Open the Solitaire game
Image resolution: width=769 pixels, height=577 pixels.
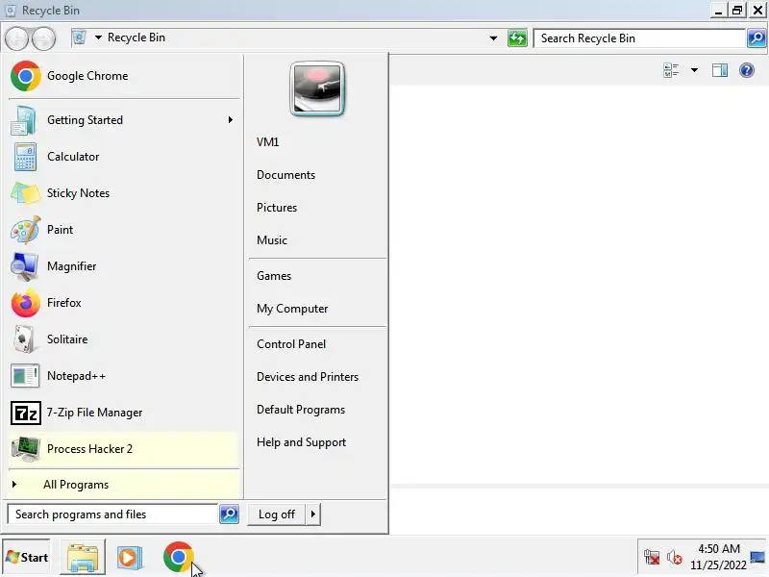point(124,339)
